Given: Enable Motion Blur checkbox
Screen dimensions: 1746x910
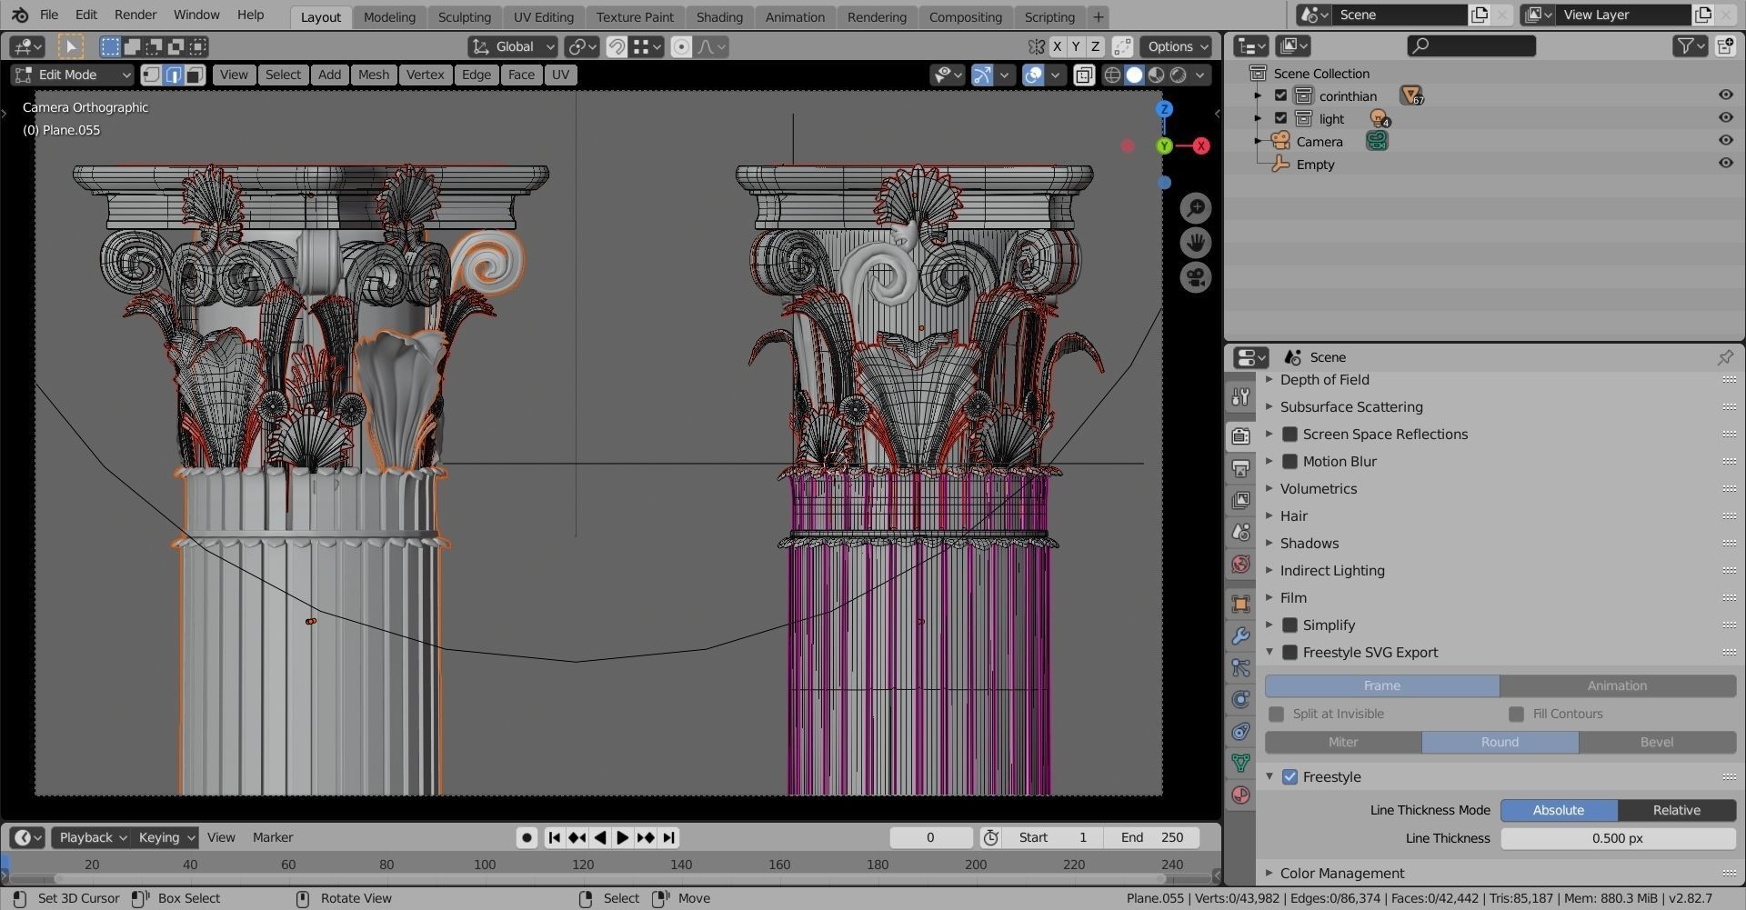Looking at the screenshot, I should pos(1289,462).
